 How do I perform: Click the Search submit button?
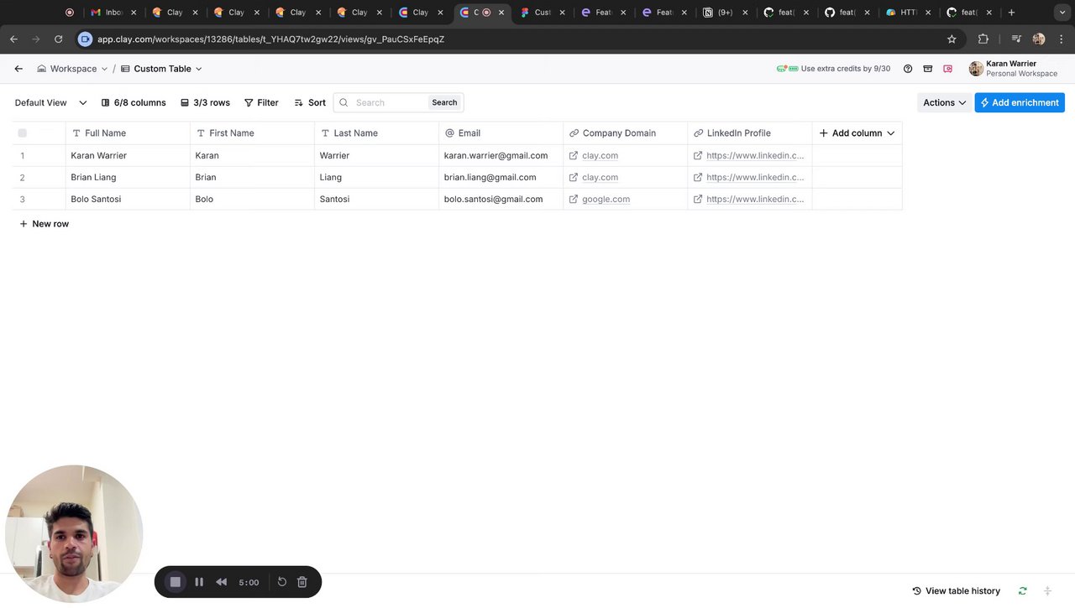pyautogui.click(x=444, y=102)
